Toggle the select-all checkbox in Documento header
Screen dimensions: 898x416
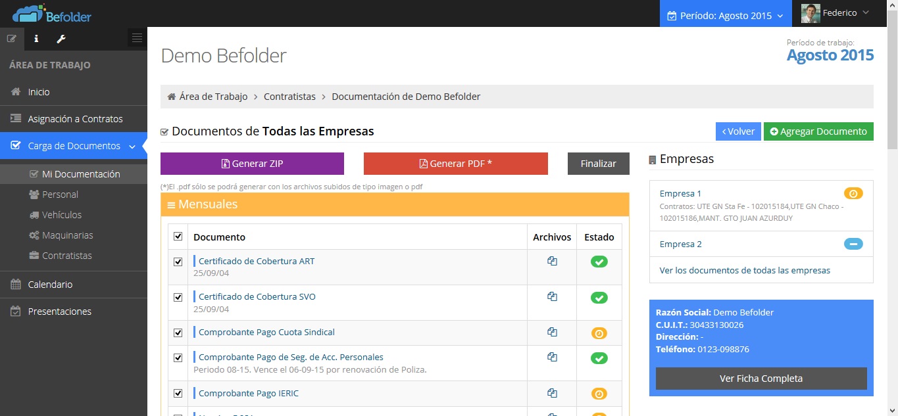[178, 237]
